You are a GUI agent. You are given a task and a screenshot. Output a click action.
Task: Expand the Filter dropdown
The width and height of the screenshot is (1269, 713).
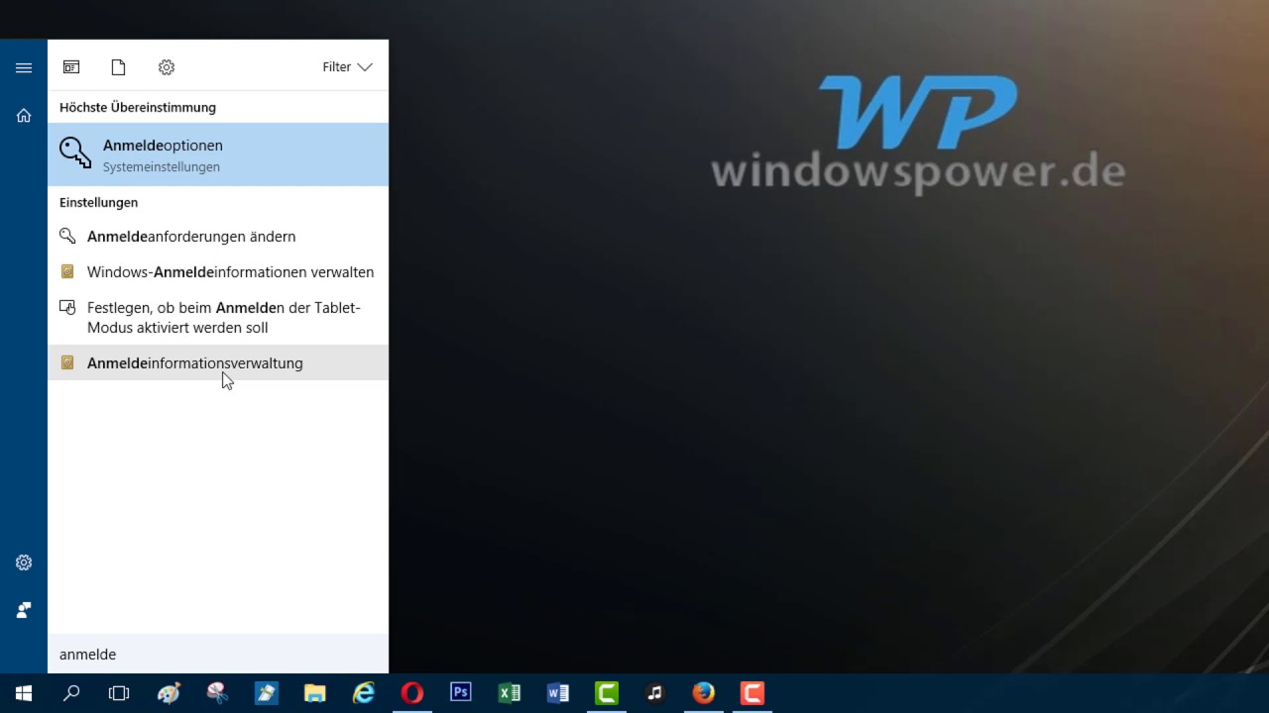347,67
